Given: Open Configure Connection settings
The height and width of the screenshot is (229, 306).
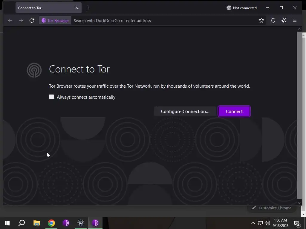Looking at the screenshot, I should pyautogui.click(x=185, y=112).
